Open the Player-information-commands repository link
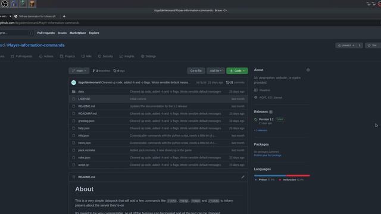 click(36, 45)
